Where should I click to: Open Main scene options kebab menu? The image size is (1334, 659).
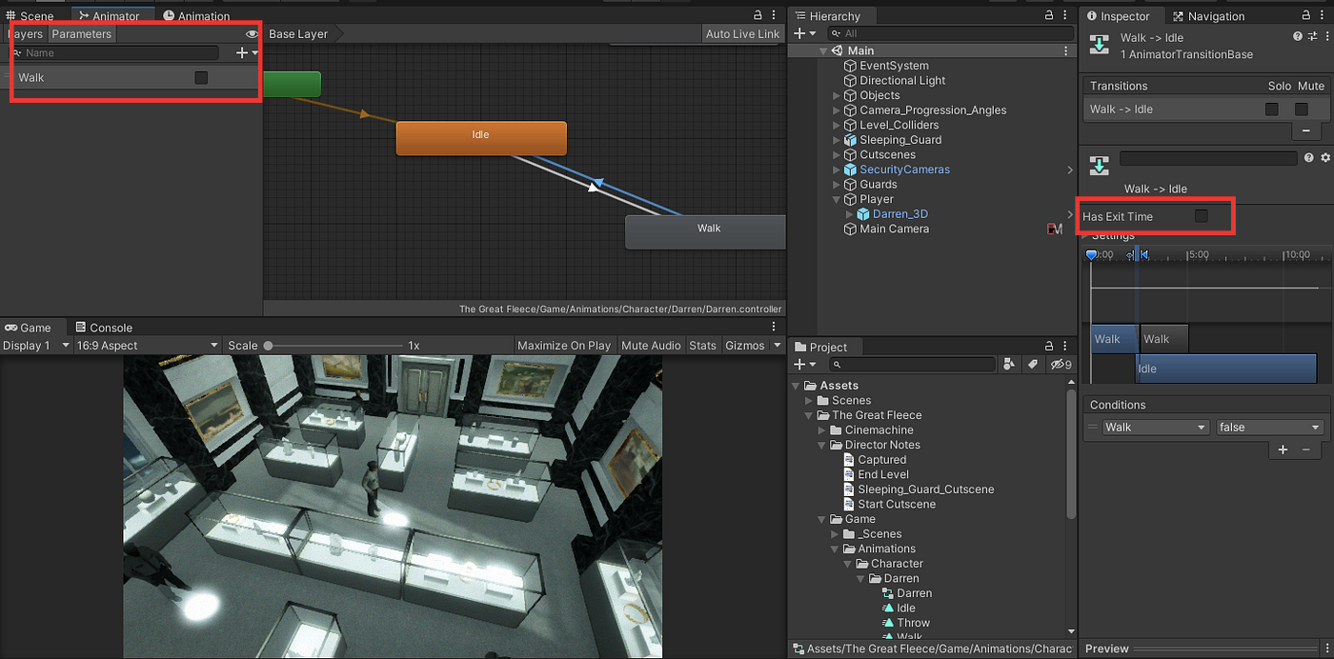pyautogui.click(x=1066, y=50)
